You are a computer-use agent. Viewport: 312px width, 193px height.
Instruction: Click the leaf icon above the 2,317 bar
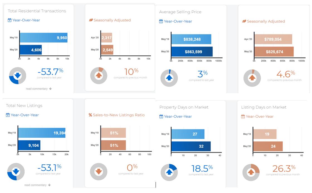coord(91,20)
